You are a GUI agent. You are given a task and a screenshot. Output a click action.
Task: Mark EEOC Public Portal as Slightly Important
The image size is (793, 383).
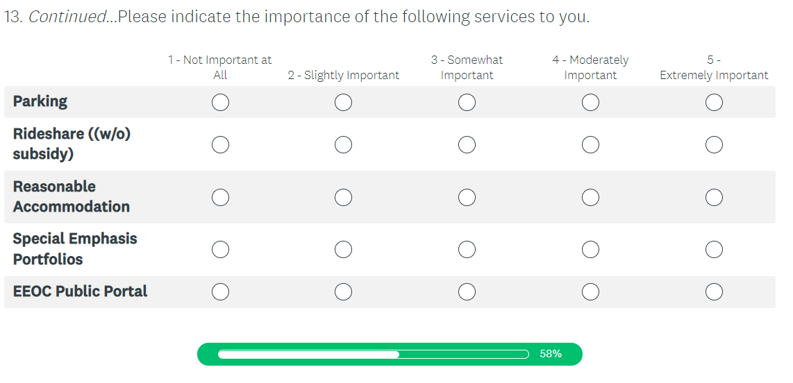pos(343,292)
